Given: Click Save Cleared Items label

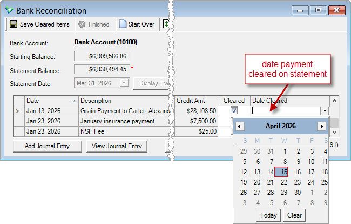Looking at the screenshot, I should click(45, 24).
